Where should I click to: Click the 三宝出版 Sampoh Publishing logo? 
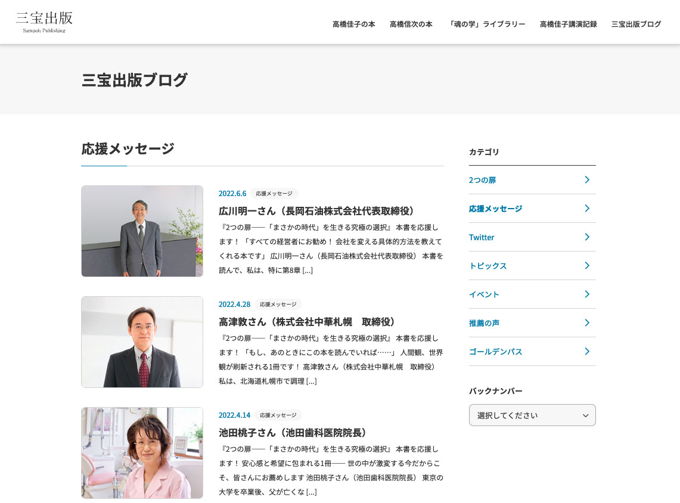(44, 21)
